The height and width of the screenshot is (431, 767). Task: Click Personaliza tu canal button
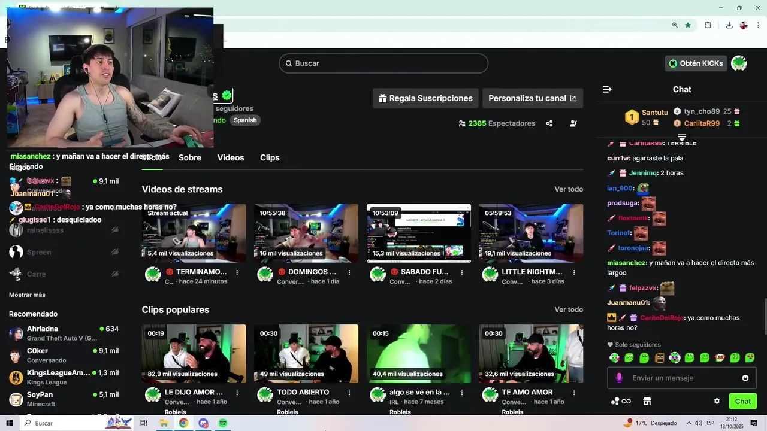pyautogui.click(x=533, y=98)
